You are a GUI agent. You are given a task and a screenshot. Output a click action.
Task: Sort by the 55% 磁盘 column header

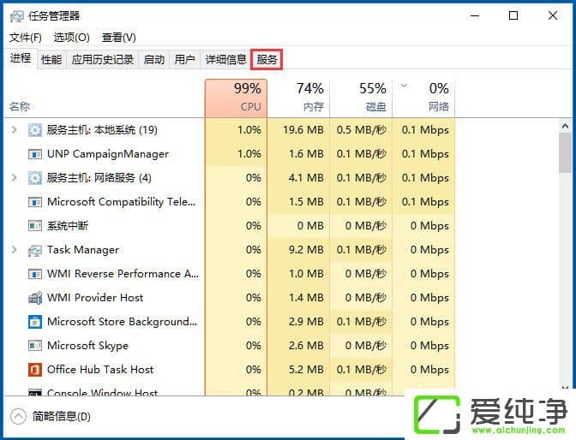[x=361, y=98]
